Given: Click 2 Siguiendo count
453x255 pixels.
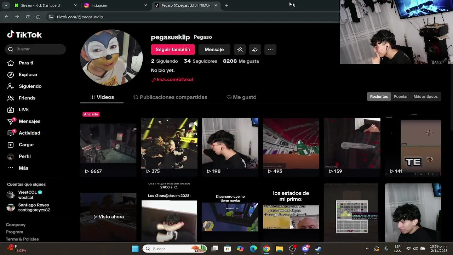Looking at the screenshot, I should (x=164, y=61).
